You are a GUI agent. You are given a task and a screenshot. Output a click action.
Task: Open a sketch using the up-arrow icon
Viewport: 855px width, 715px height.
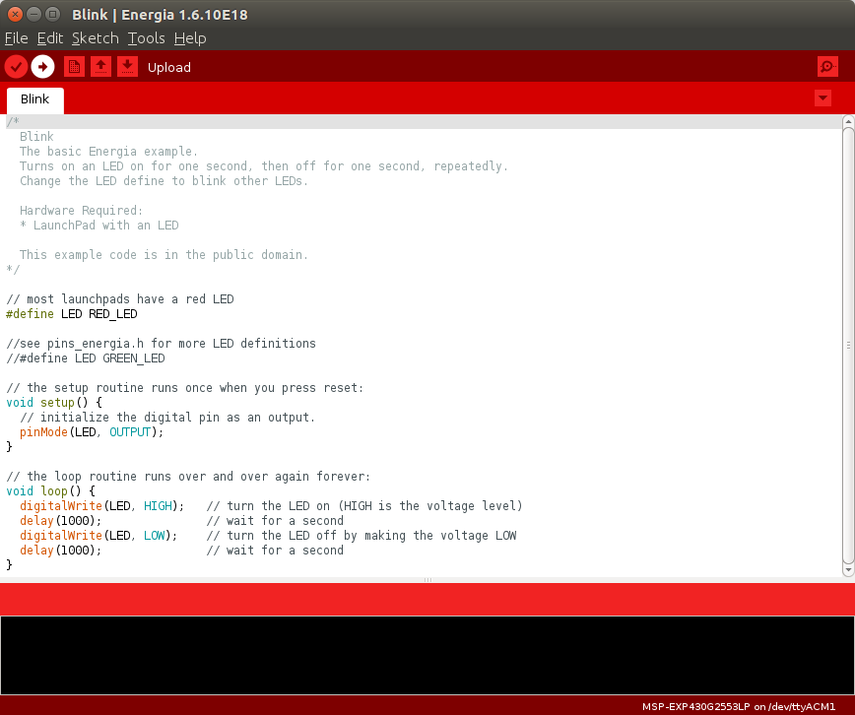(x=100, y=67)
